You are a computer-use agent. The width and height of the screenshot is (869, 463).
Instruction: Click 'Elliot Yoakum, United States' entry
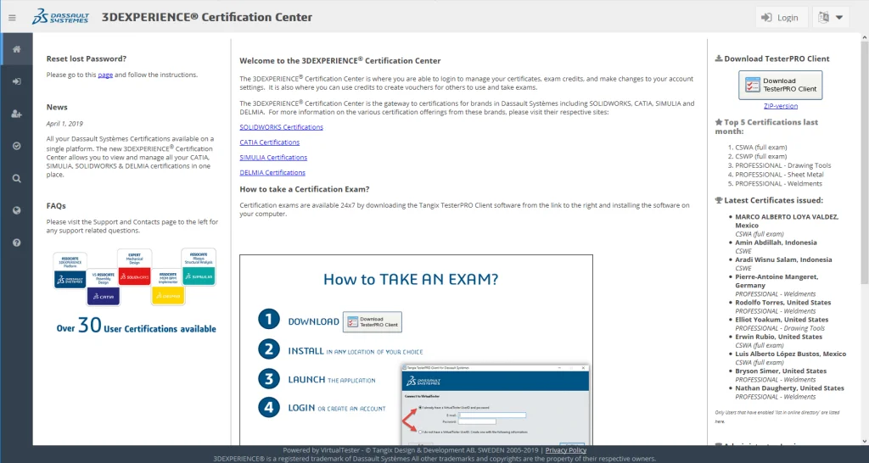[x=782, y=320]
